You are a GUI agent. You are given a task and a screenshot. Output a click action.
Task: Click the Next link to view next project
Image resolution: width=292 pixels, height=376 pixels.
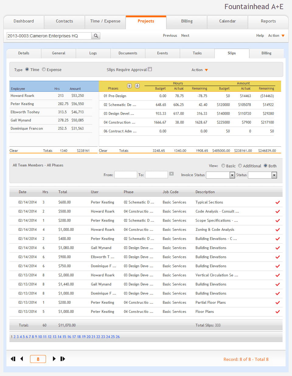[185, 36]
